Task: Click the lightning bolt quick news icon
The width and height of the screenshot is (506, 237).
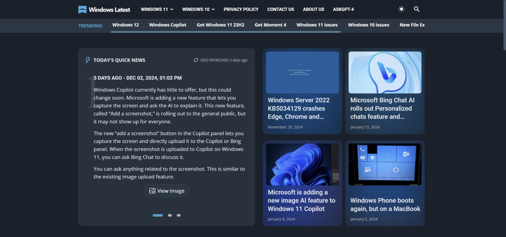Action: (x=88, y=60)
